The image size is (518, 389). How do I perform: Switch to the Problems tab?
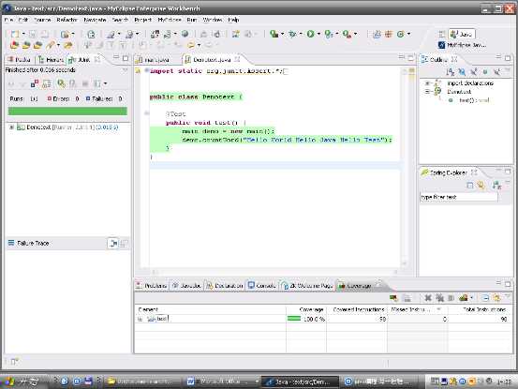tap(152, 286)
